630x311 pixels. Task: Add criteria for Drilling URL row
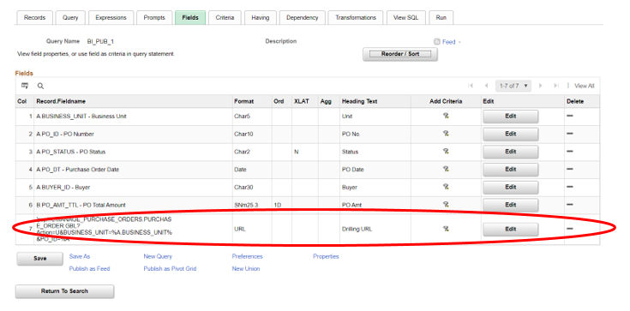(446, 229)
